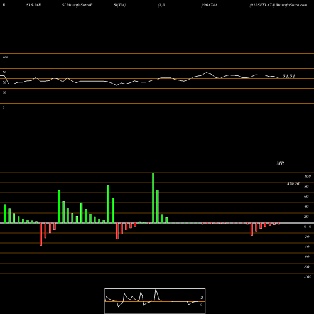The height and width of the screenshot is (314, 314).
Task: Click the MR axis label -20
Action: click(306, 237)
